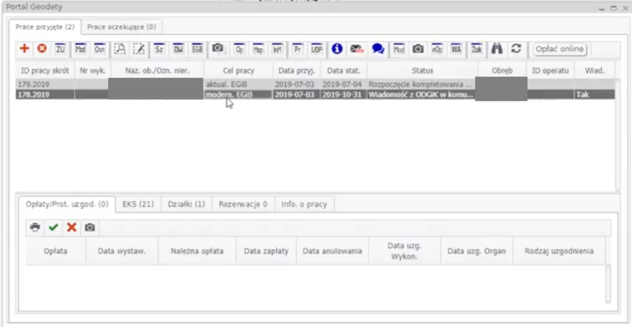Open the blue chat messages icon
Screen dimensions: 632x327
[377, 49]
